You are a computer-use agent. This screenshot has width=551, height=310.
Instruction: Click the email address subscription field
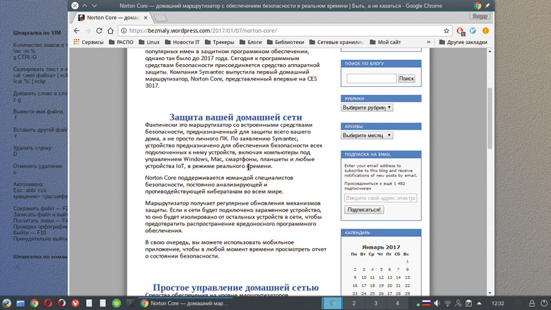[x=381, y=198]
